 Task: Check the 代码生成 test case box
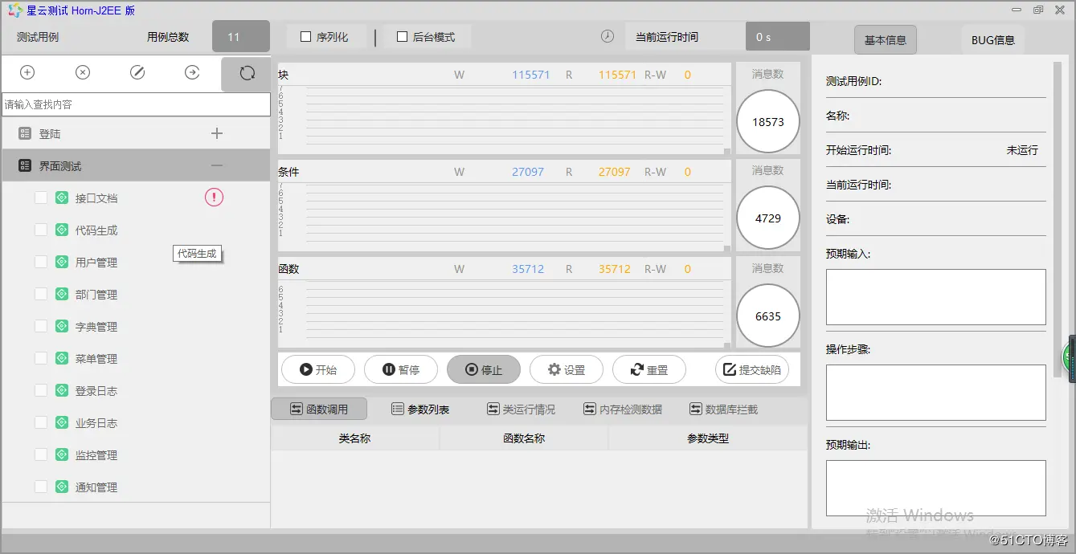click(x=40, y=230)
